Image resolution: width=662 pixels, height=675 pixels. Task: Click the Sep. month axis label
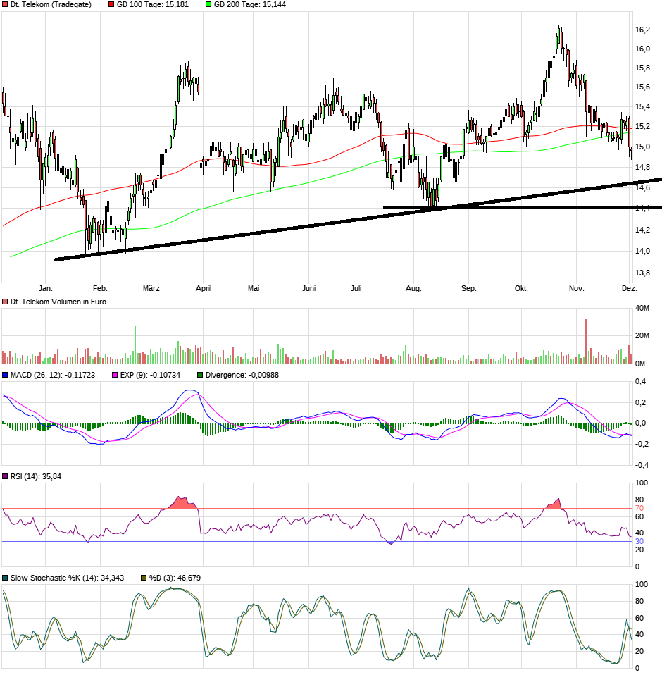[469, 288]
